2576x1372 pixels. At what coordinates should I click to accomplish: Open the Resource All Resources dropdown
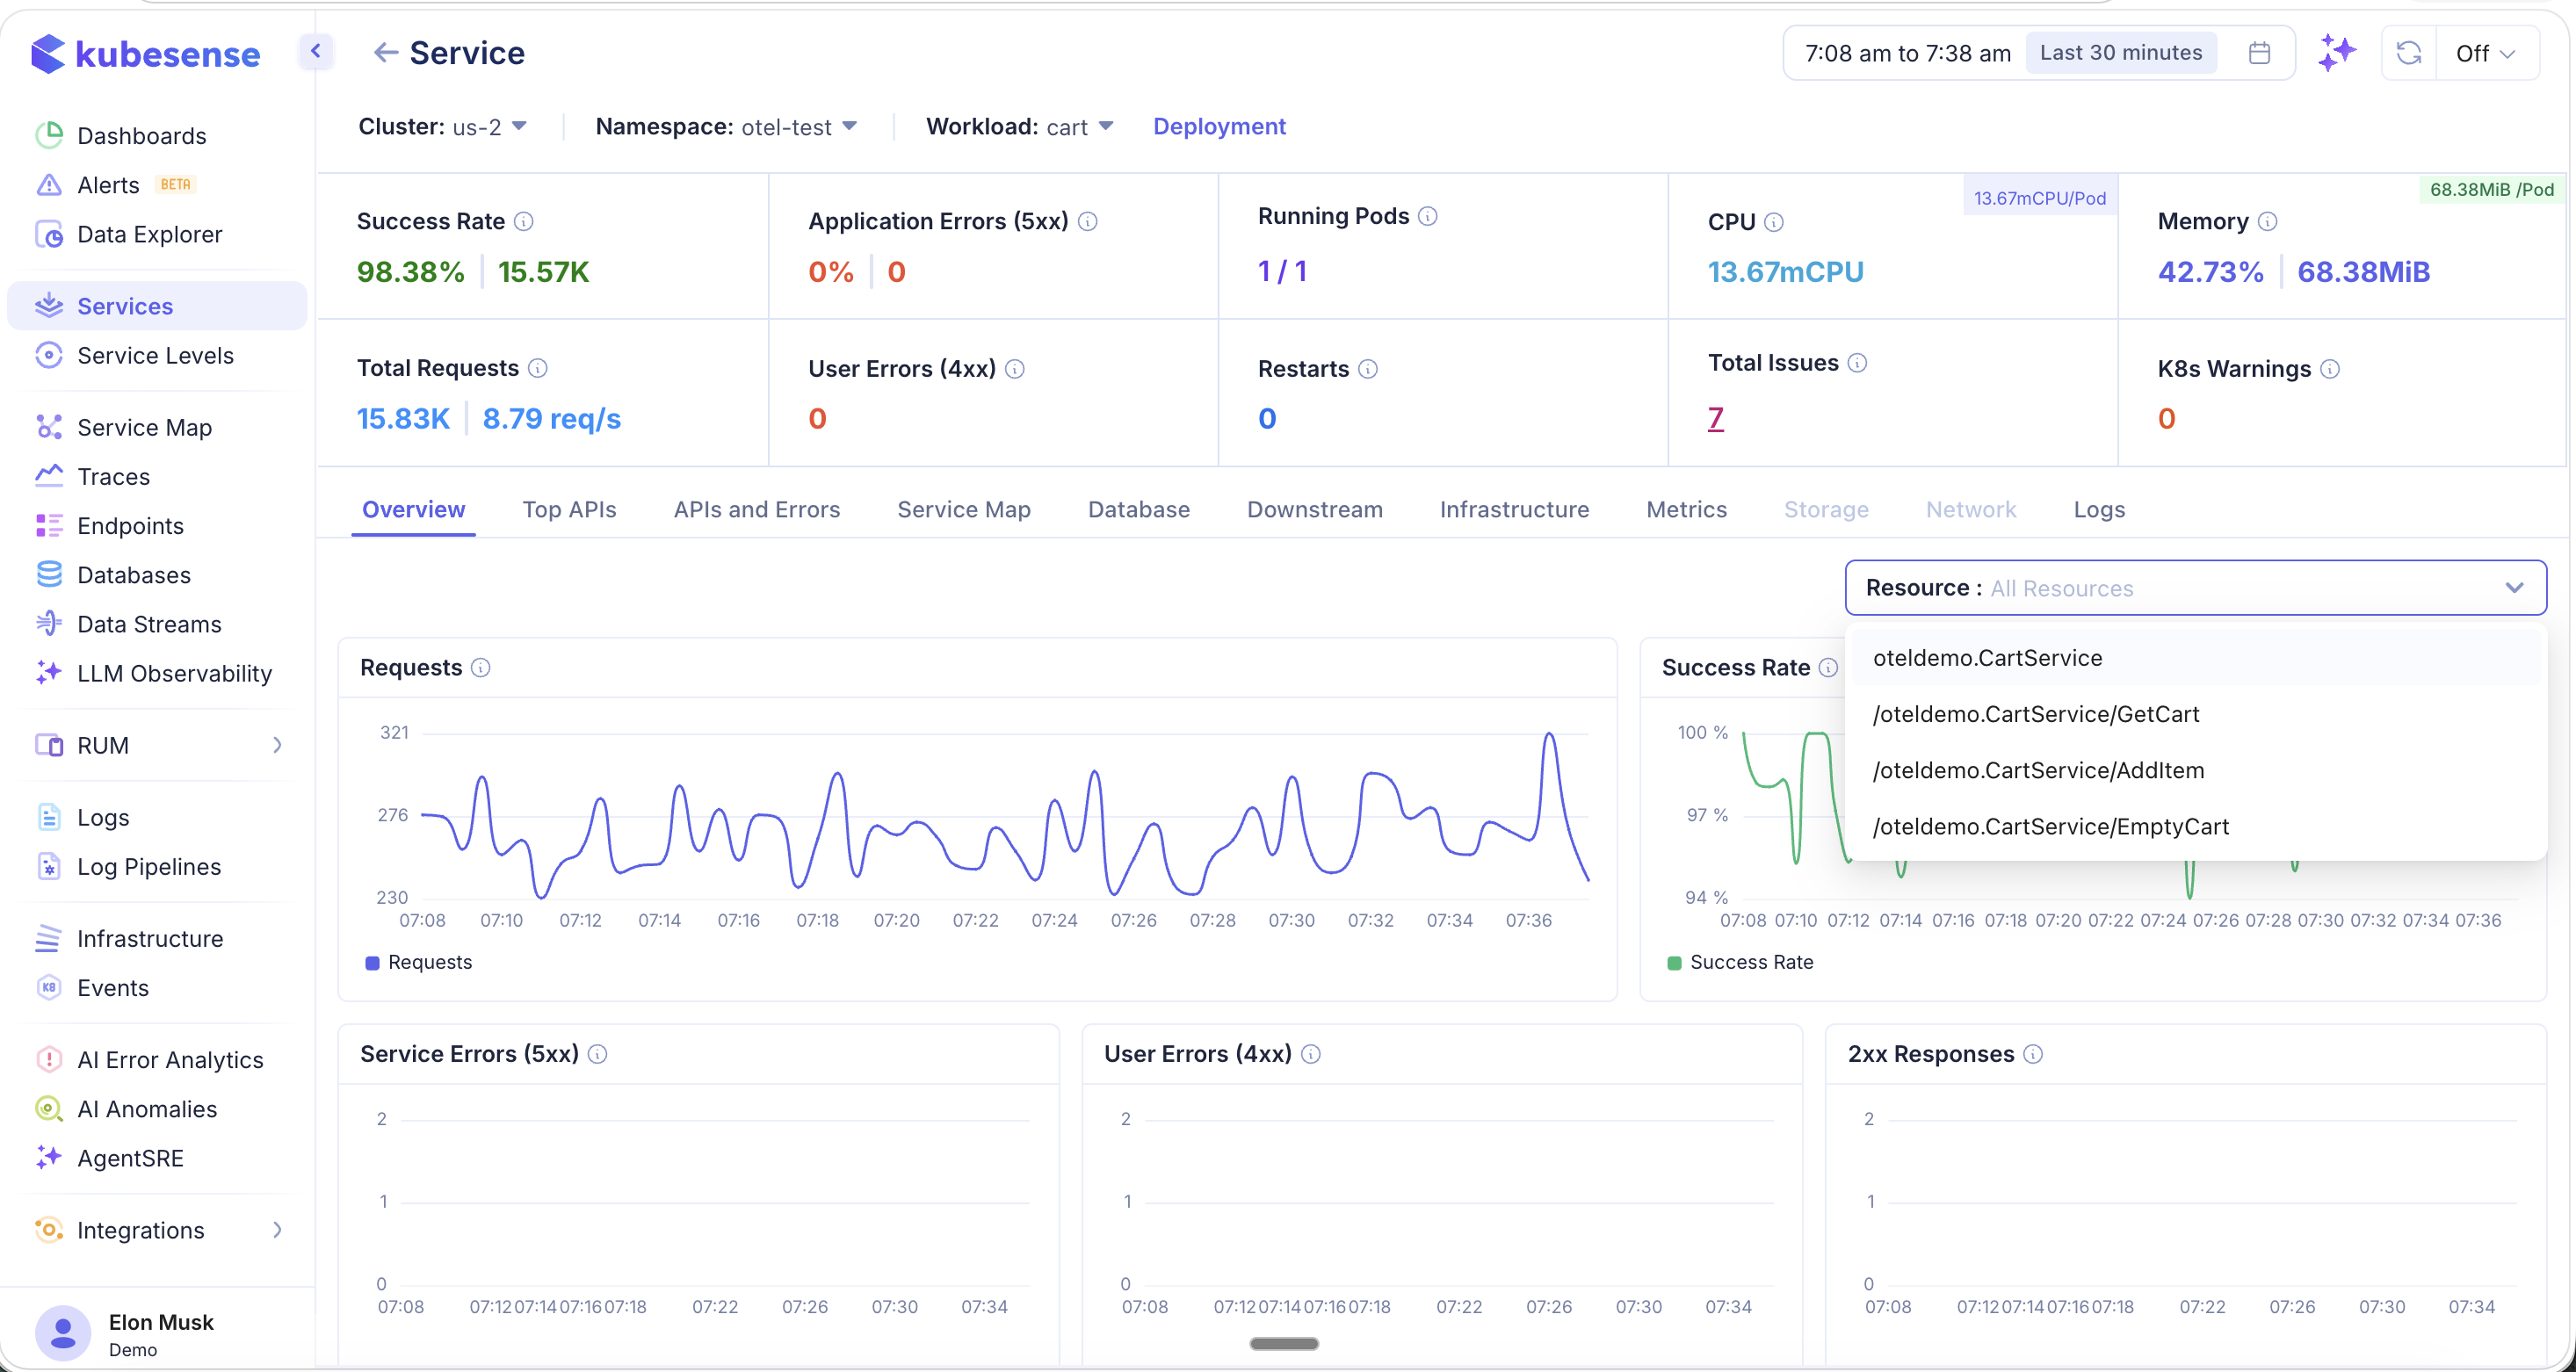coord(2196,587)
